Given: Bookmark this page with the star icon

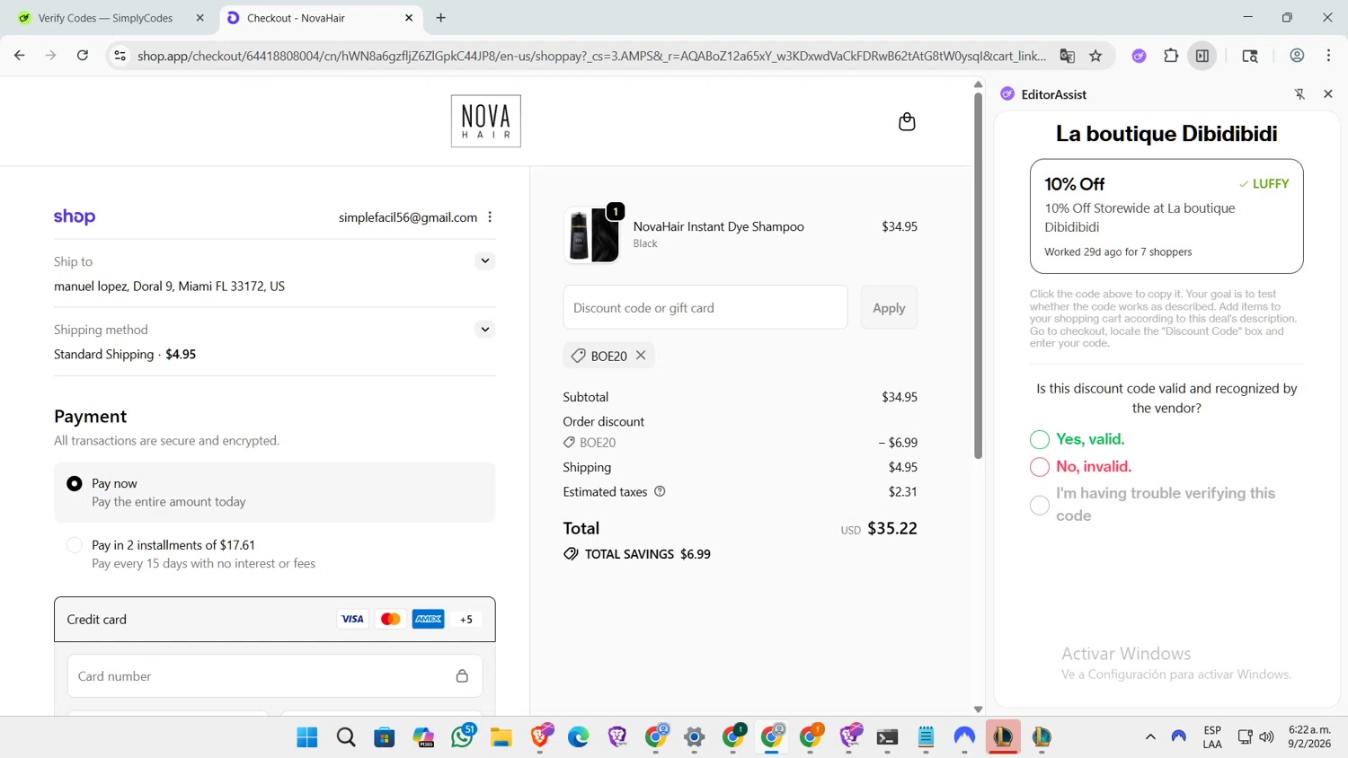Looking at the screenshot, I should pos(1095,56).
